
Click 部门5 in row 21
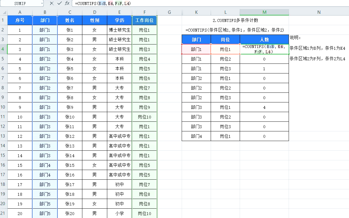coord(45,214)
